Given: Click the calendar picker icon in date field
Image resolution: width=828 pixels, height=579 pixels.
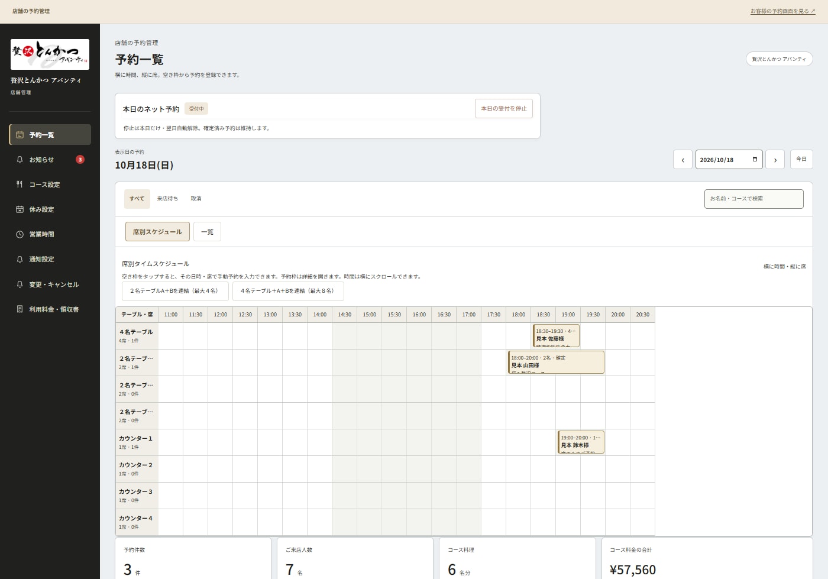Looking at the screenshot, I should (755, 160).
